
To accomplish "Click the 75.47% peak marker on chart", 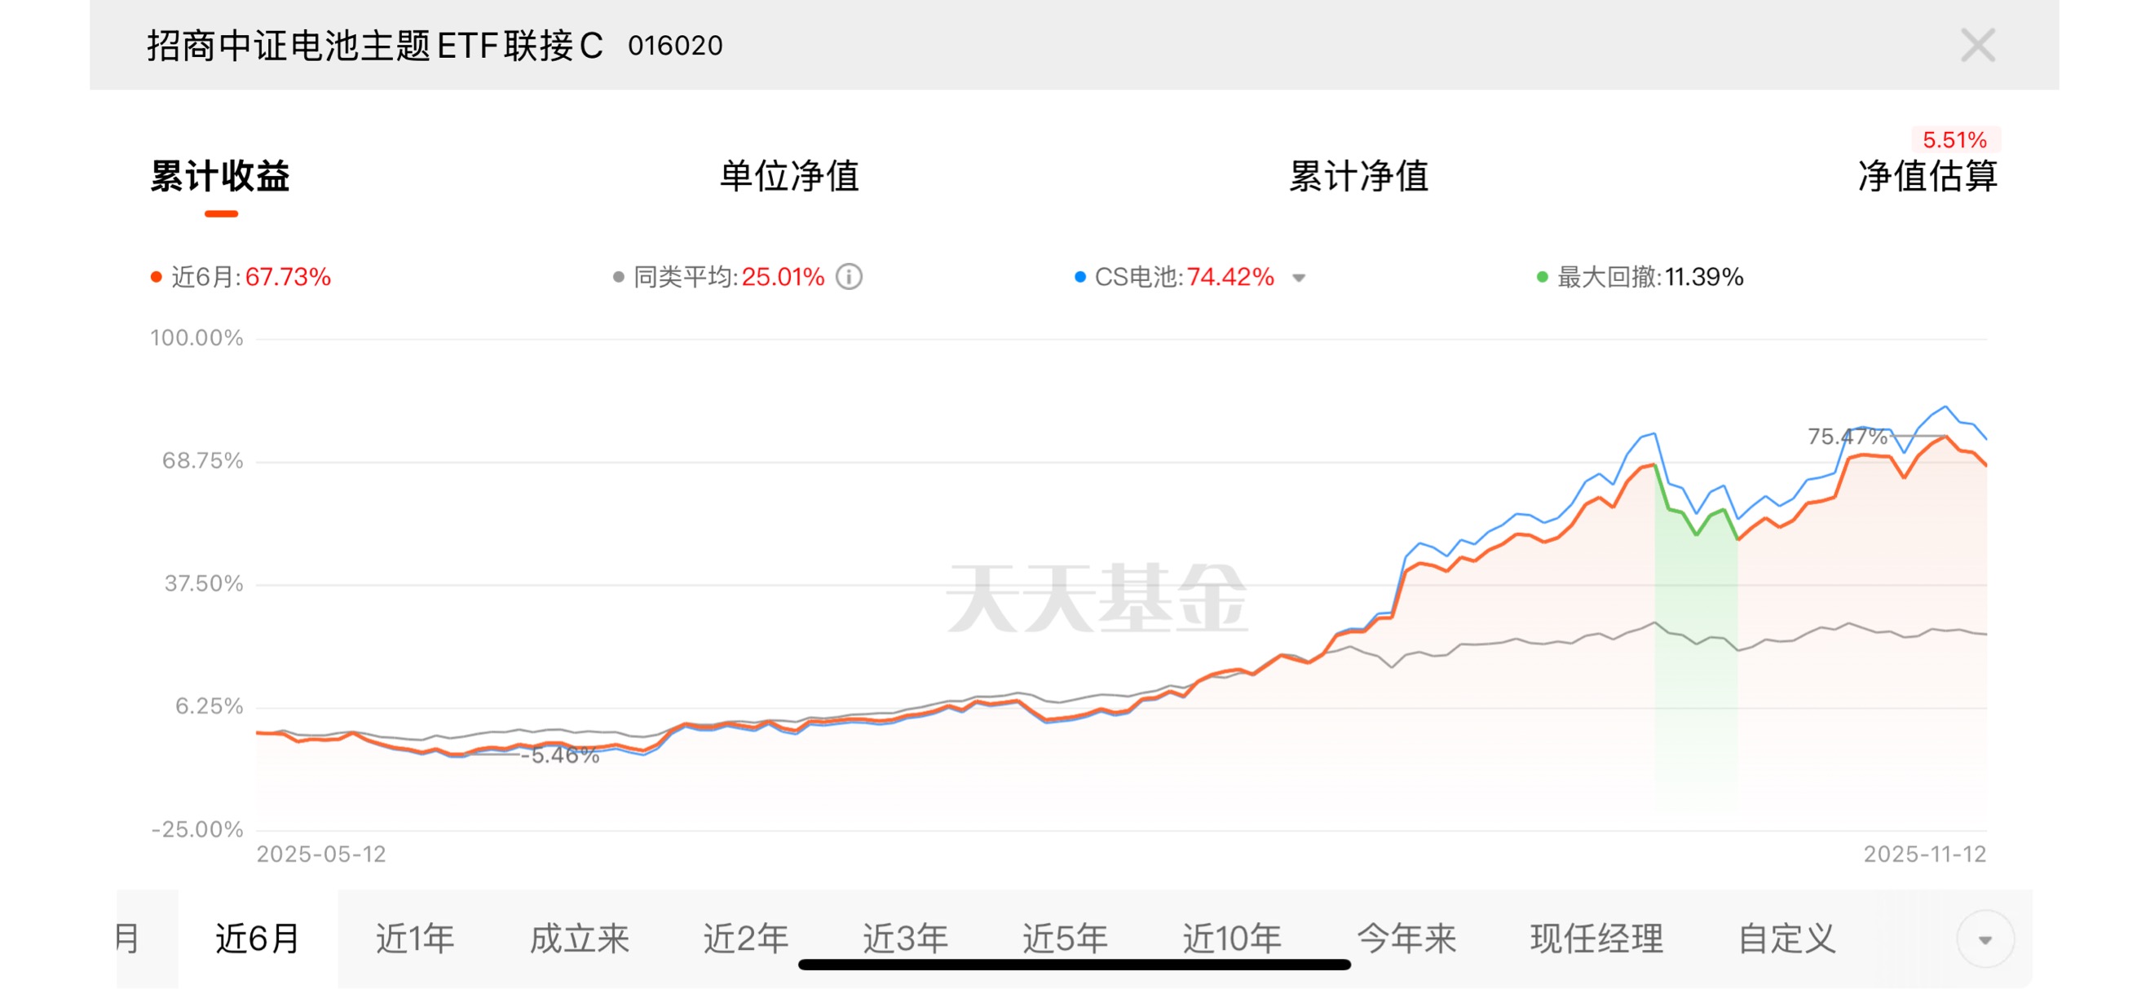I will coord(1847,436).
